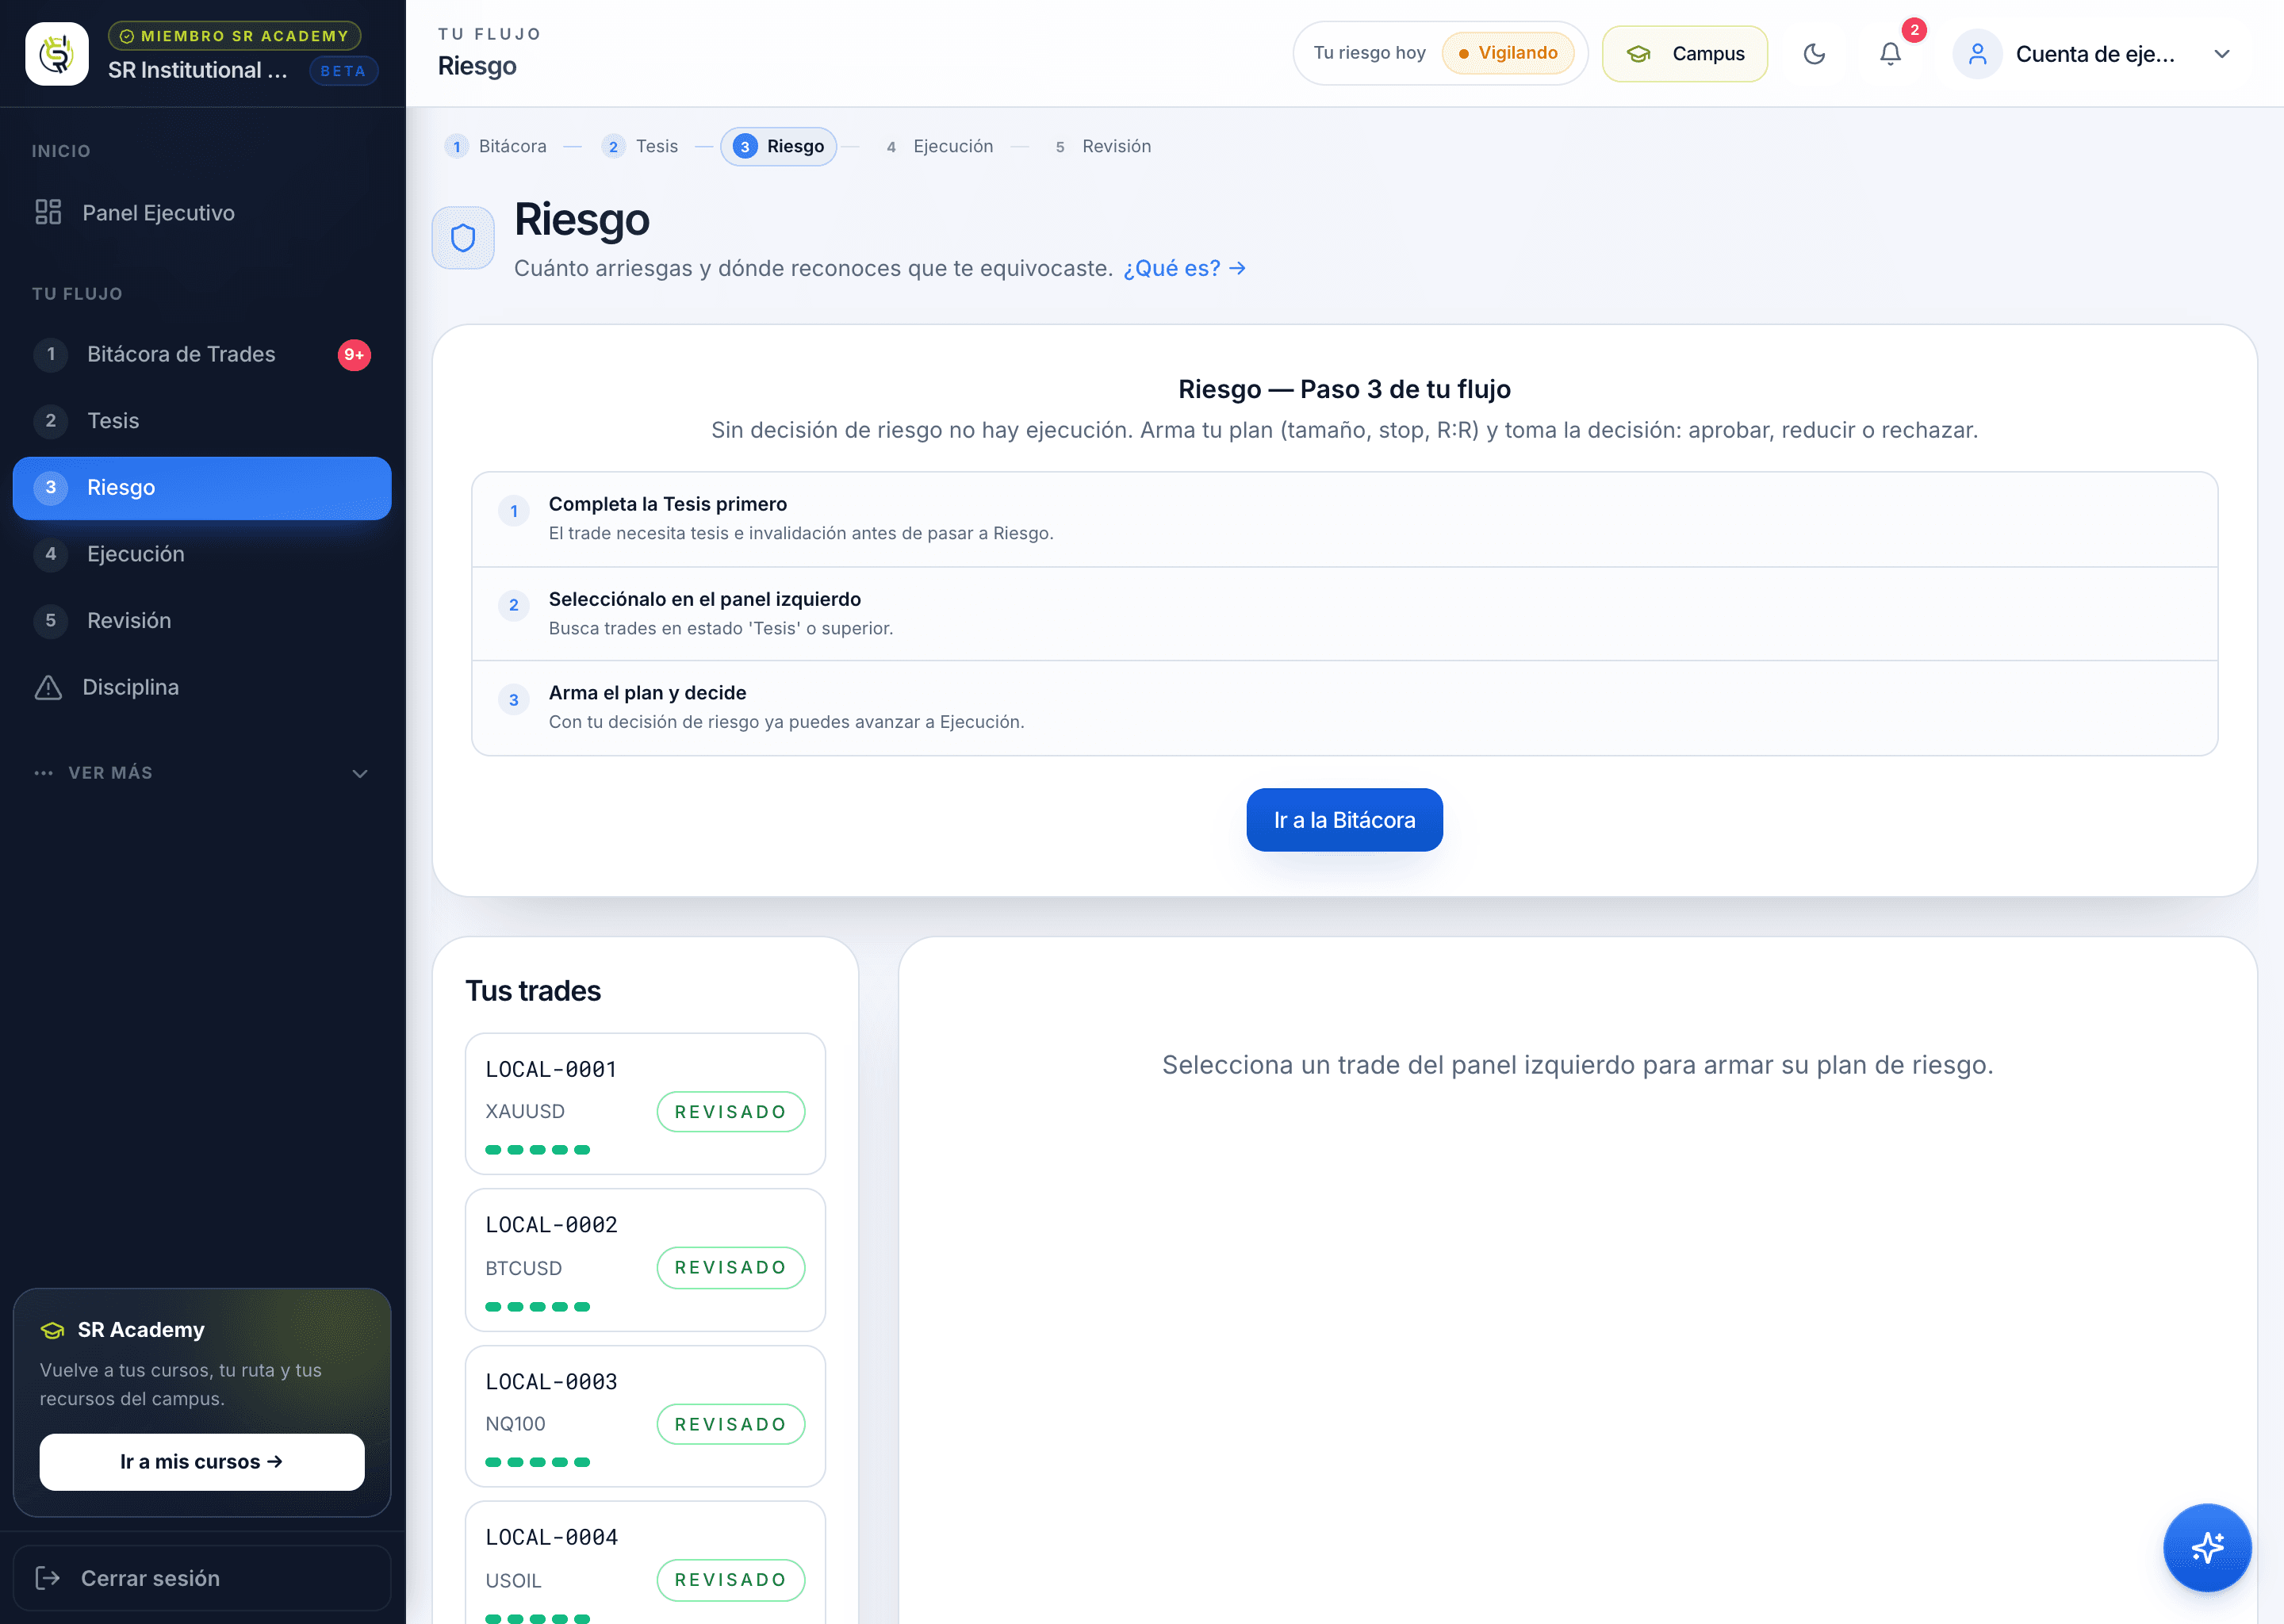This screenshot has height=1624, width=2284.
Task: Expand the Cuenta de eje... account dropdown
Action: [2222, 54]
